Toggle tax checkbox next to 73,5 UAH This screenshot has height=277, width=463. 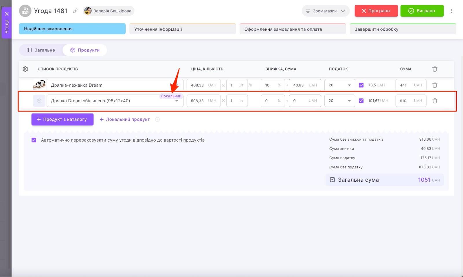pos(361,85)
